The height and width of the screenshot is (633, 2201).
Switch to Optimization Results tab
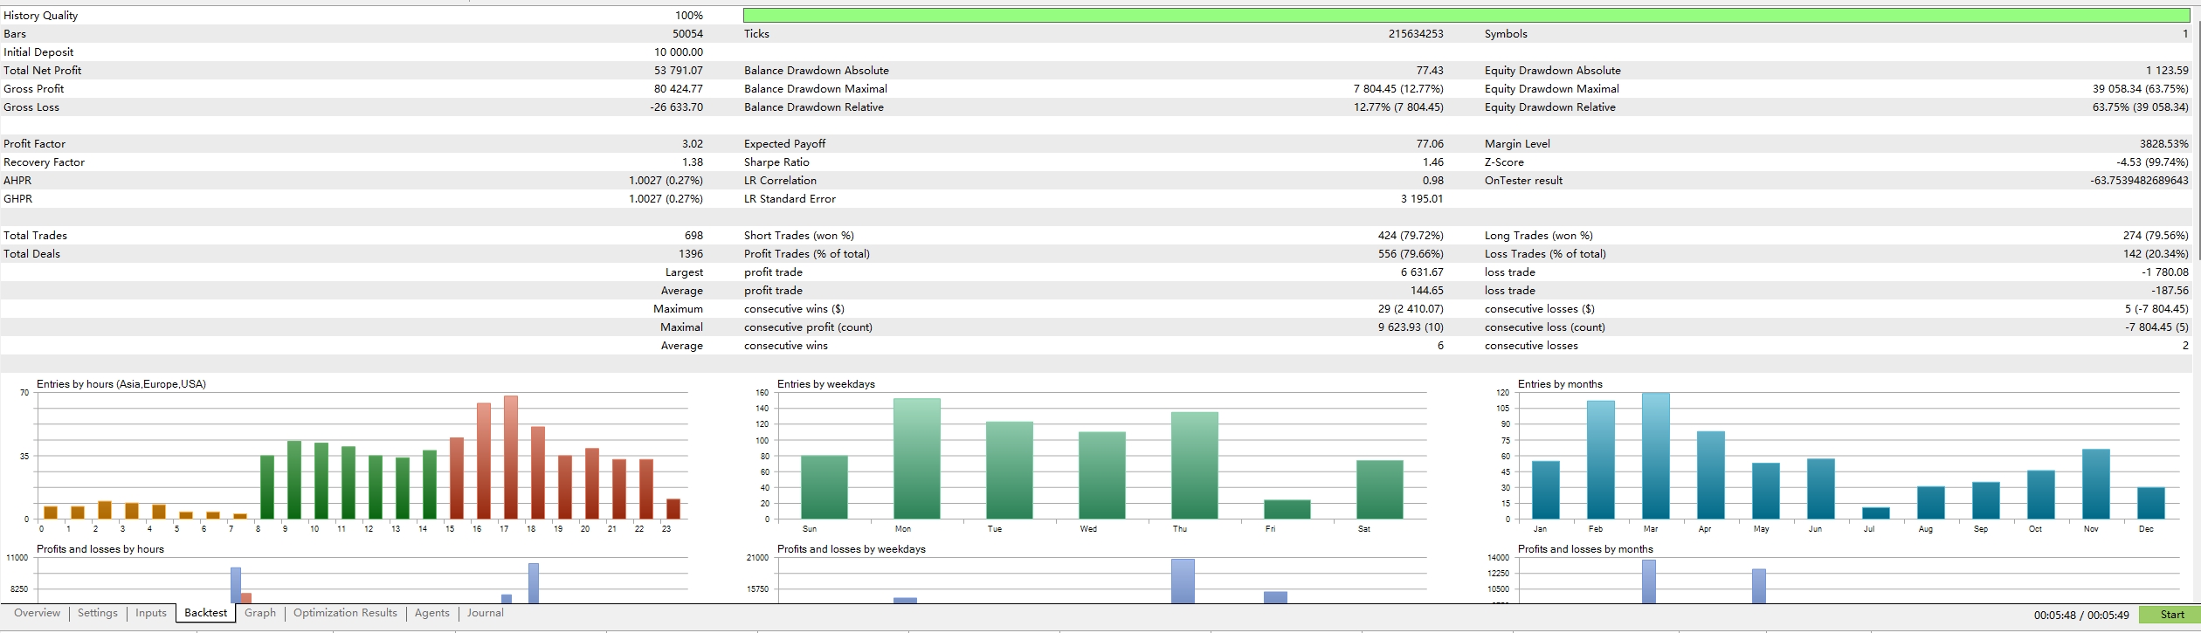(x=345, y=613)
